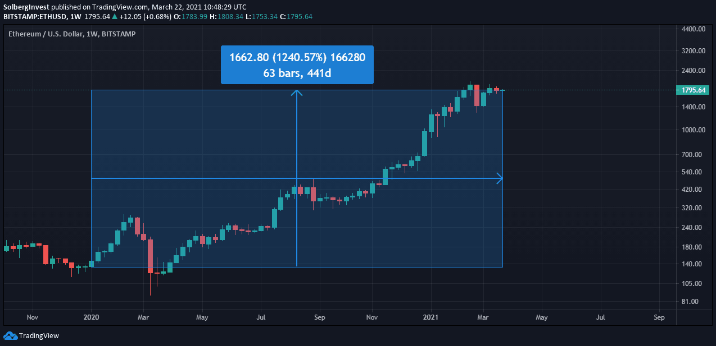Click the Close value C:1795.64
716x346 pixels.
[x=297, y=17]
